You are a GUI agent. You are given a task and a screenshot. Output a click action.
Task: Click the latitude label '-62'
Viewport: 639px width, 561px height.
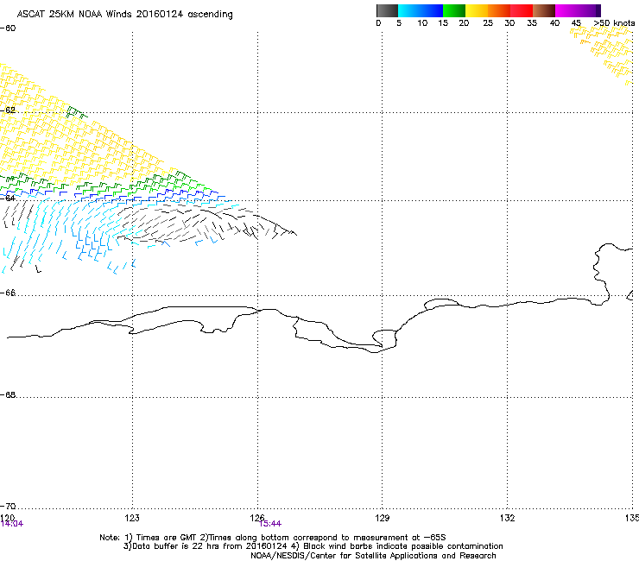(8, 110)
